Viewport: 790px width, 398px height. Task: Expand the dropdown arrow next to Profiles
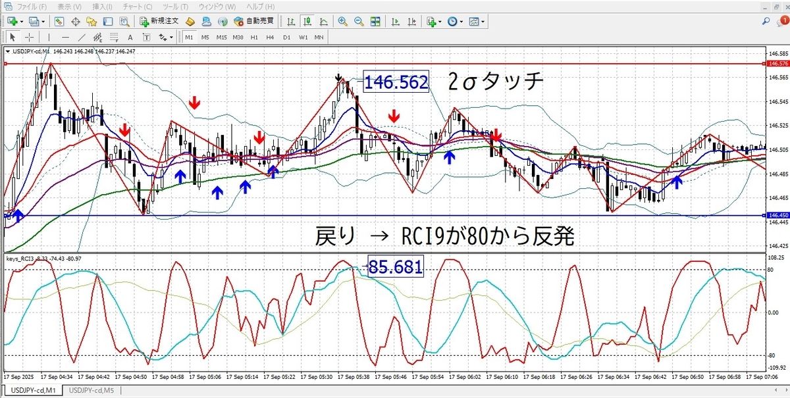43,21
